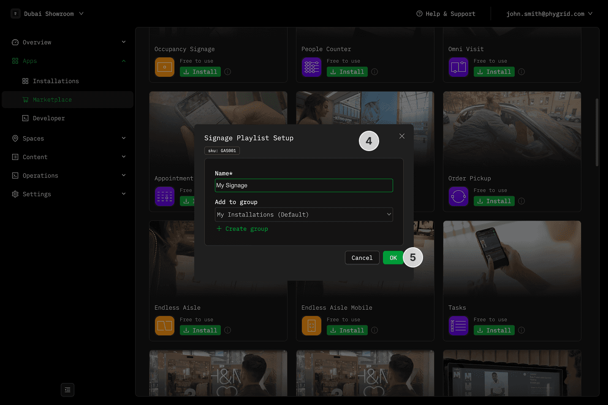The width and height of the screenshot is (608, 405).
Task: Install the Tasks app
Action: click(x=494, y=330)
